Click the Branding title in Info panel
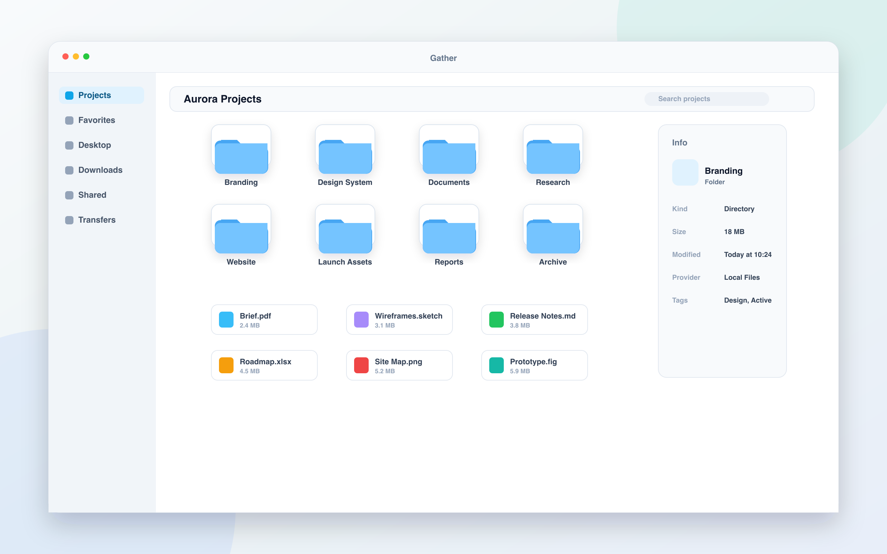 click(723, 171)
